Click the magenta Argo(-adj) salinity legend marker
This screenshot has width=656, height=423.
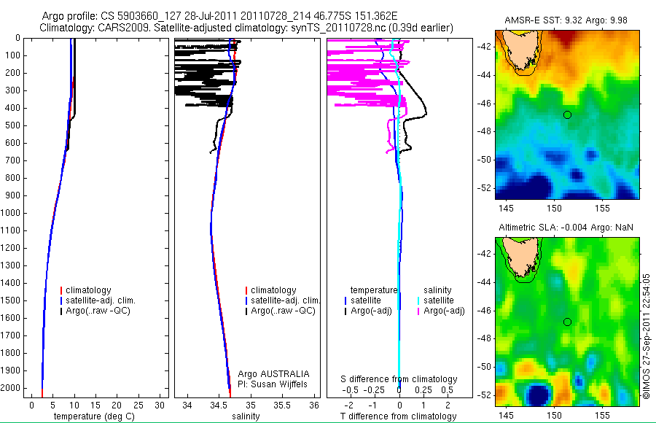[418, 311]
